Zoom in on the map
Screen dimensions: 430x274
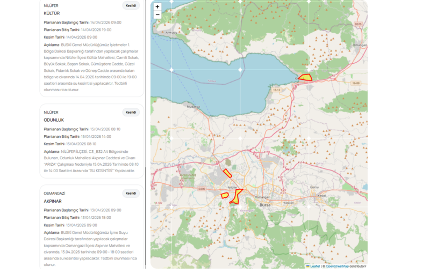click(157, 6)
